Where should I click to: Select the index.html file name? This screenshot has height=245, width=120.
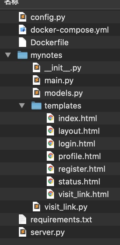click(x=78, y=118)
